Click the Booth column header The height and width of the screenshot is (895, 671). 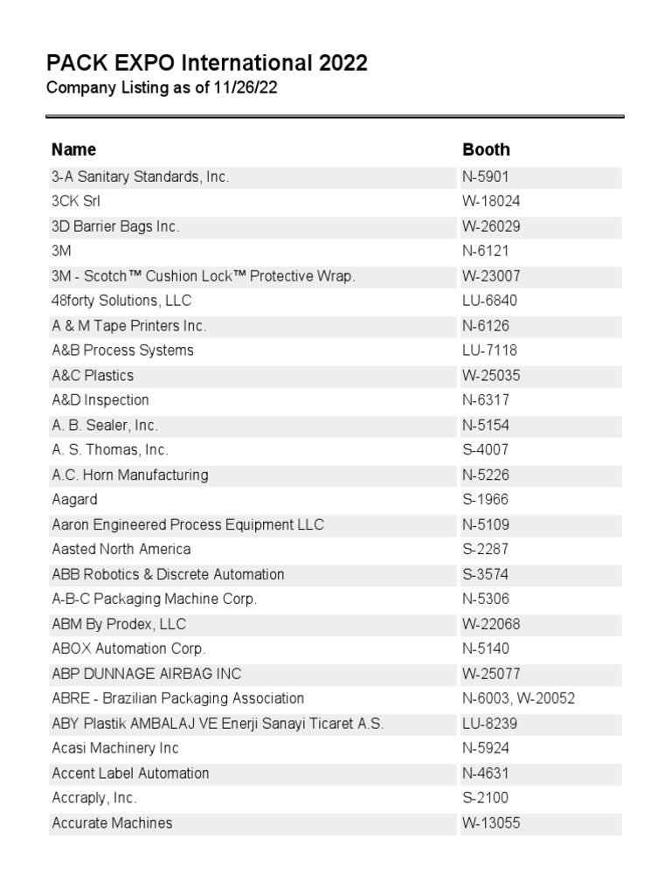coord(486,149)
